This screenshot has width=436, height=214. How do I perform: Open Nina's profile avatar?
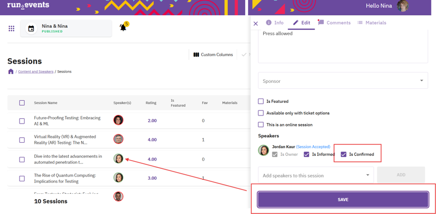403,6
